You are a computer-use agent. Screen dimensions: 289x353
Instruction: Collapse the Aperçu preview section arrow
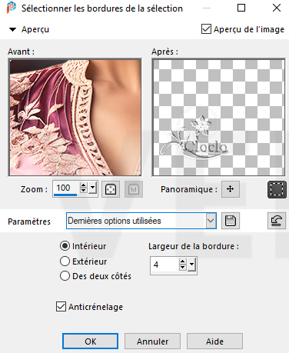click(x=12, y=29)
